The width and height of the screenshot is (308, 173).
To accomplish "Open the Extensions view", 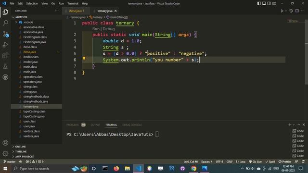I will point(5,56).
